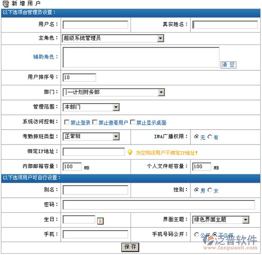Click the 用户名 label

pos(48,24)
